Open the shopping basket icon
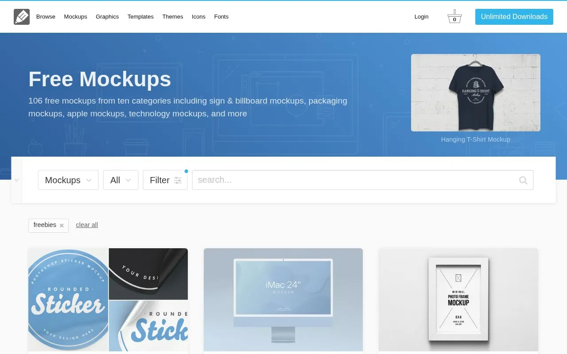Image resolution: width=567 pixels, height=354 pixels. pyautogui.click(x=454, y=17)
